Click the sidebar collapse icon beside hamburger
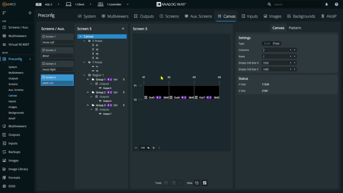This screenshot has width=343, height=193. pos(30,13)
